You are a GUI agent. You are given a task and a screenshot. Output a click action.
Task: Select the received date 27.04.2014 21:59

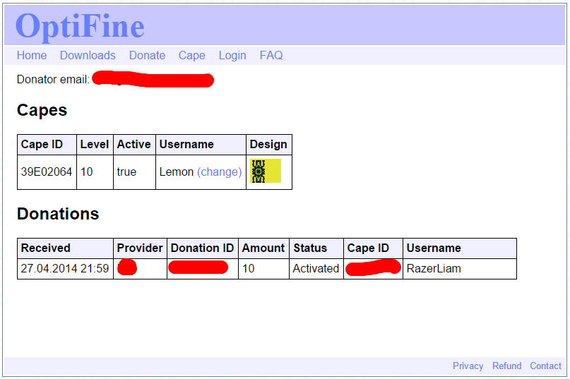(65, 268)
